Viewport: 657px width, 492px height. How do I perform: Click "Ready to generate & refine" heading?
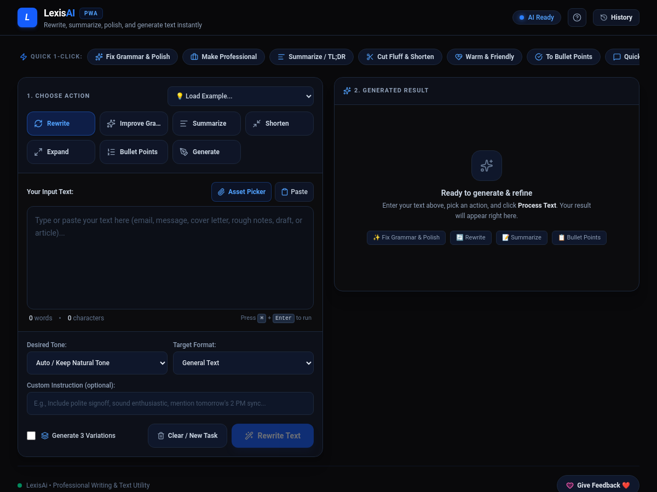(487, 193)
